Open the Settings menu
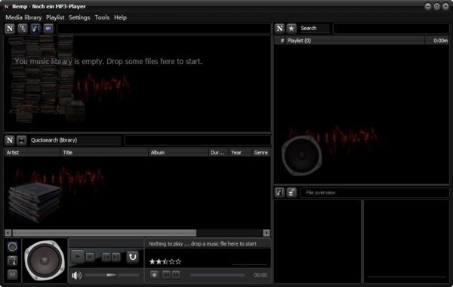Viewport: 453px width, 287px height. pyautogui.click(x=79, y=17)
